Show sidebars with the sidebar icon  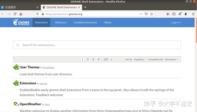(174, 14)
